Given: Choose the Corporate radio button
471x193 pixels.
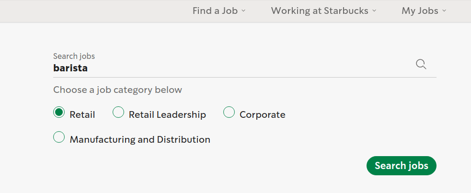Looking at the screenshot, I should tap(229, 112).
